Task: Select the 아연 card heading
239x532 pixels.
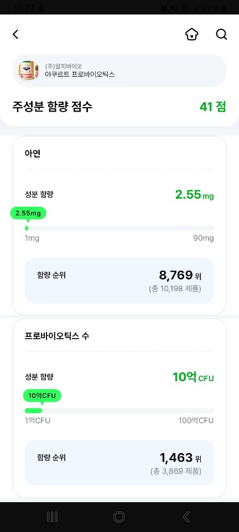Action: click(x=33, y=154)
